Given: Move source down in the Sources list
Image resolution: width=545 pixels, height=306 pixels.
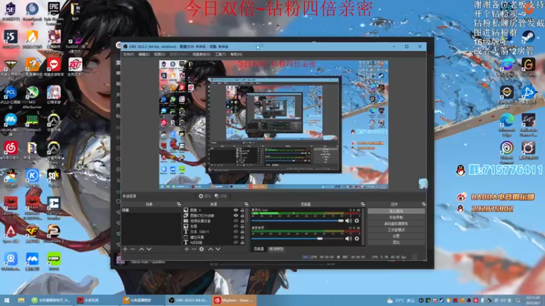Looking at the screenshot, I should tap(218, 249).
